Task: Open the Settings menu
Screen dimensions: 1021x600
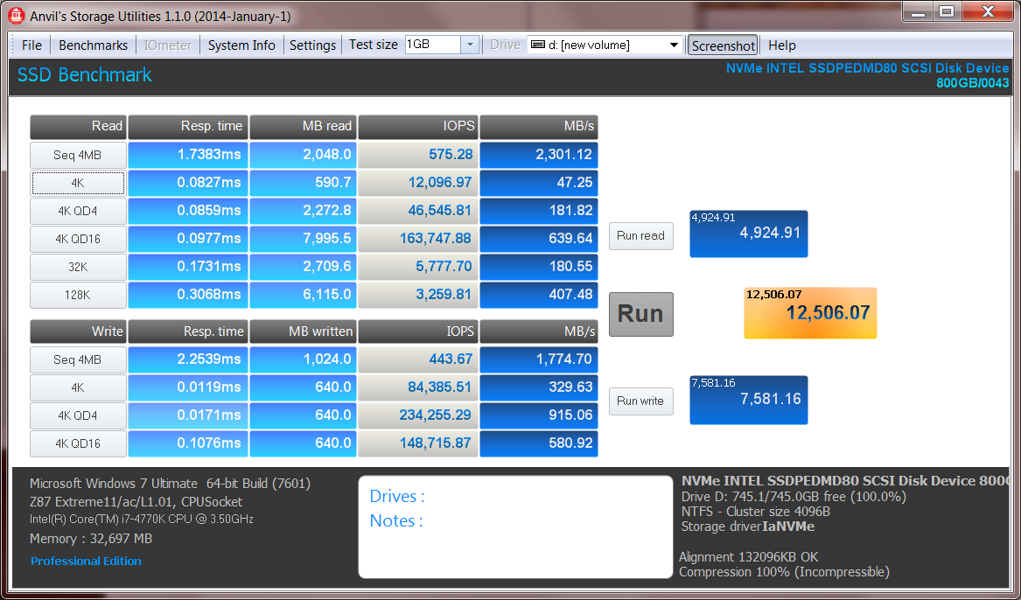Action: click(312, 45)
